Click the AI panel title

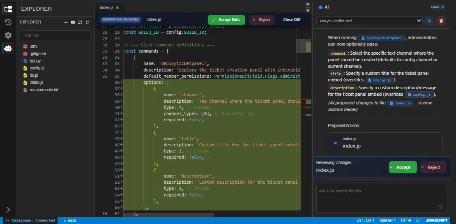point(324,7)
